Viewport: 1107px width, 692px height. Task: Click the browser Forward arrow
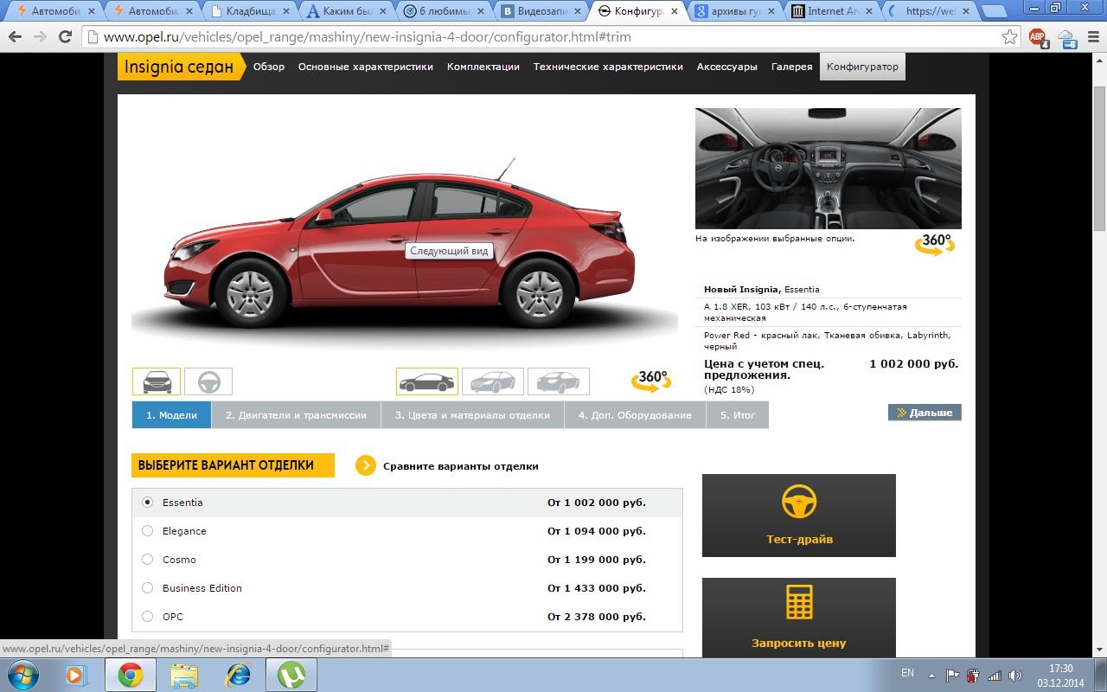pos(40,37)
